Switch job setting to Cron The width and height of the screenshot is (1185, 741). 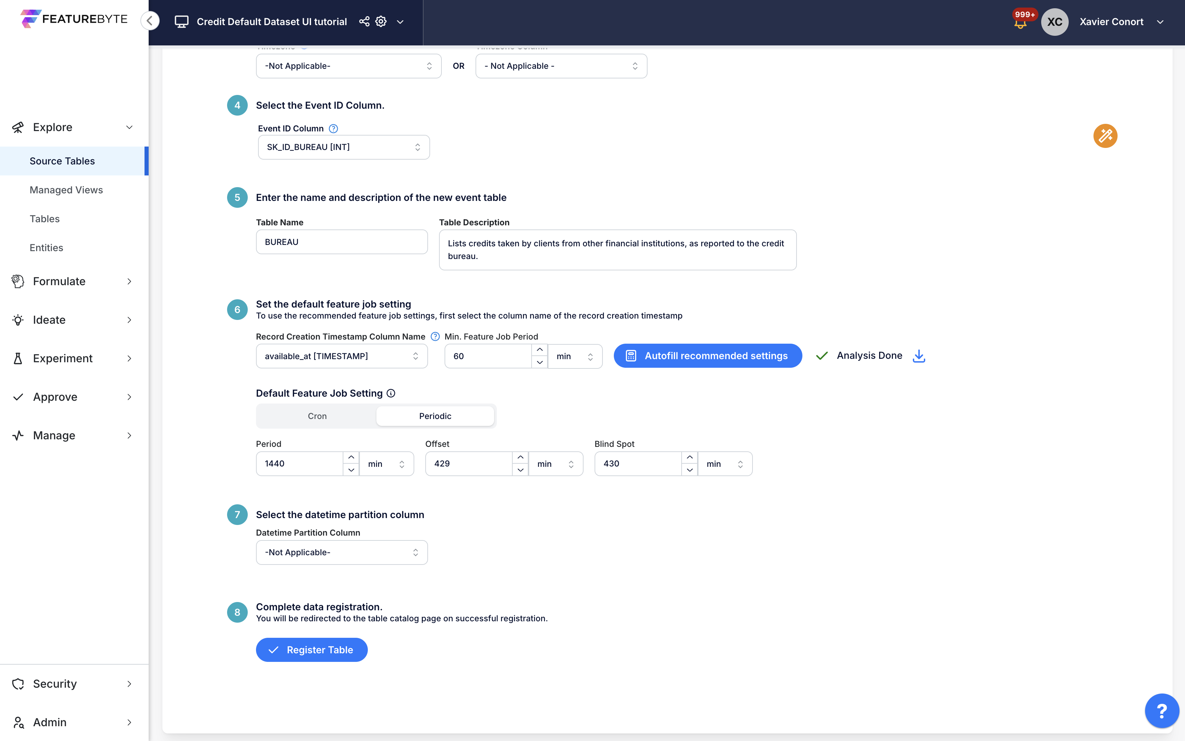coord(317,416)
